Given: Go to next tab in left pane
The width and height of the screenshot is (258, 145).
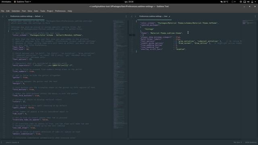Looking at the screenshot, I should [x=6, y=17].
